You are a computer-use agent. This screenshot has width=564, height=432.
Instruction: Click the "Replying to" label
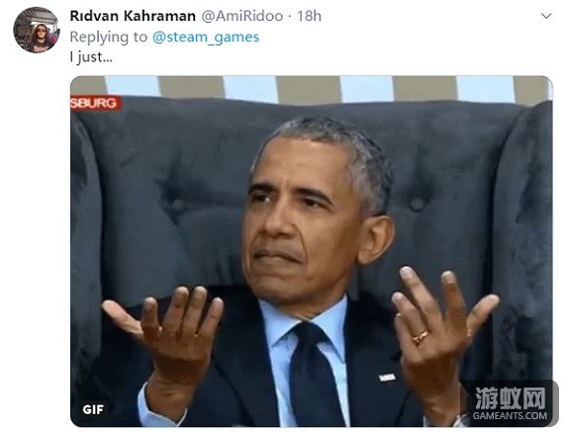[x=109, y=37]
